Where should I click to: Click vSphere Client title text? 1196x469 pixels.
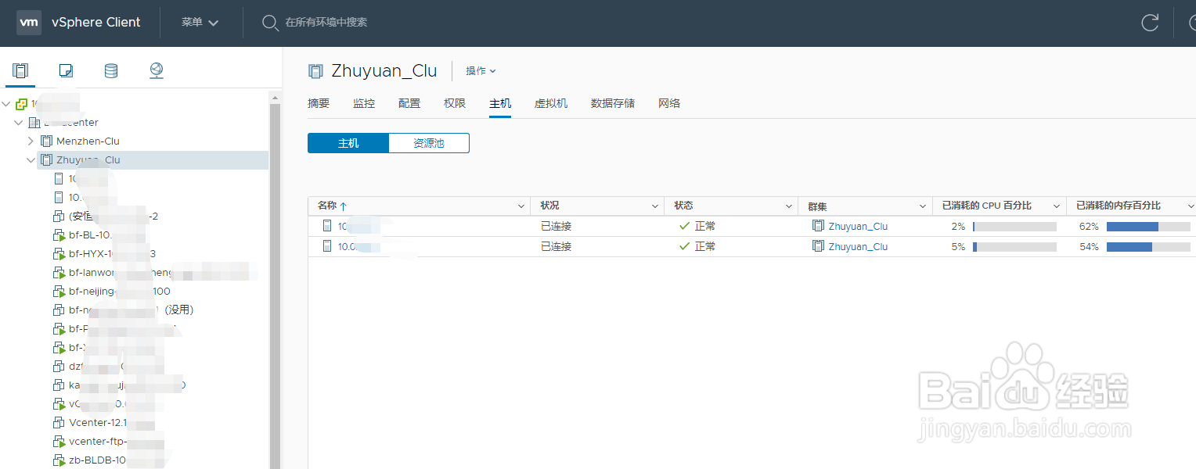pos(96,23)
